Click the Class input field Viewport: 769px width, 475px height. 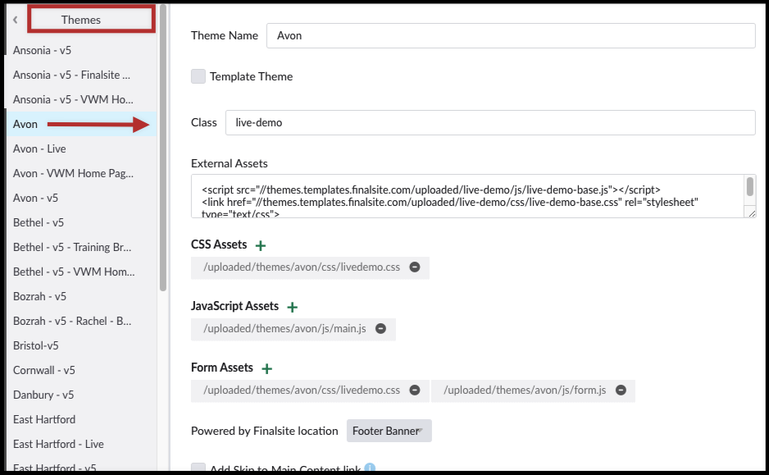pyautogui.click(x=490, y=122)
